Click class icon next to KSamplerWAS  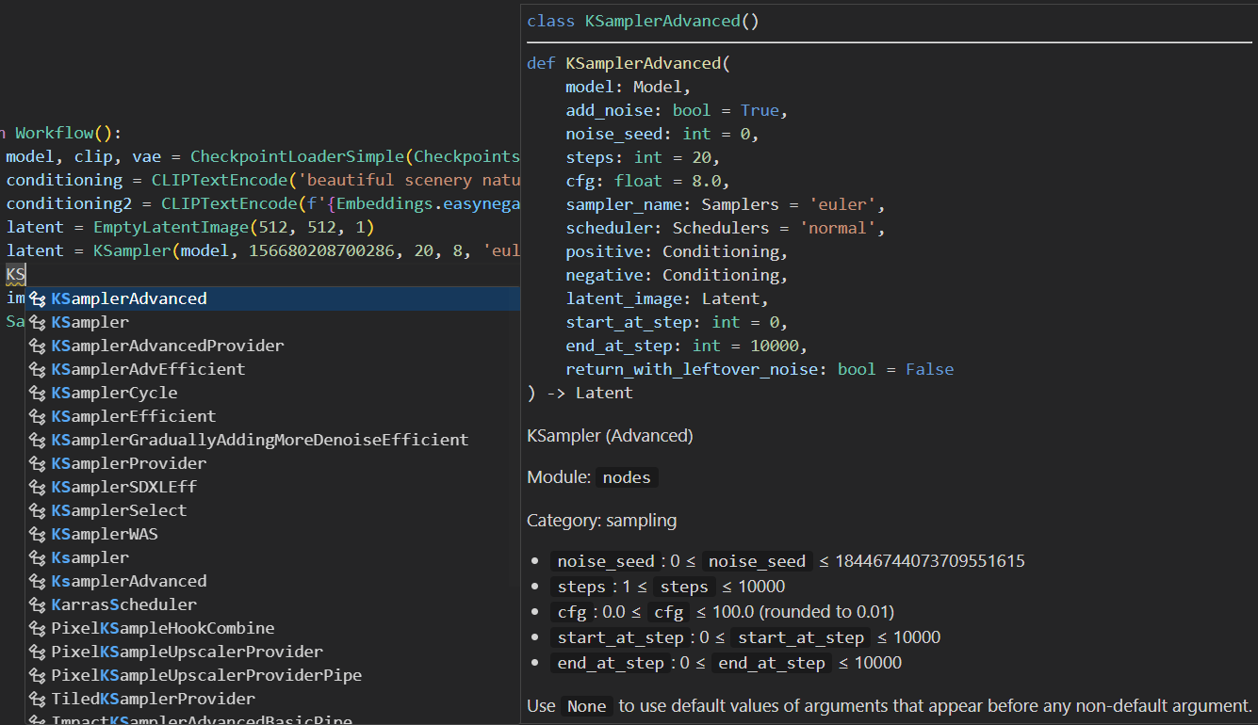coord(38,535)
